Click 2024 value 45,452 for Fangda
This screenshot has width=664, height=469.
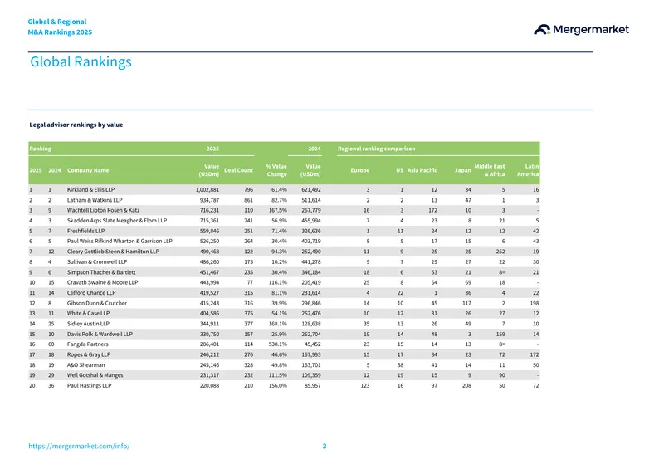tap(313, 344)
